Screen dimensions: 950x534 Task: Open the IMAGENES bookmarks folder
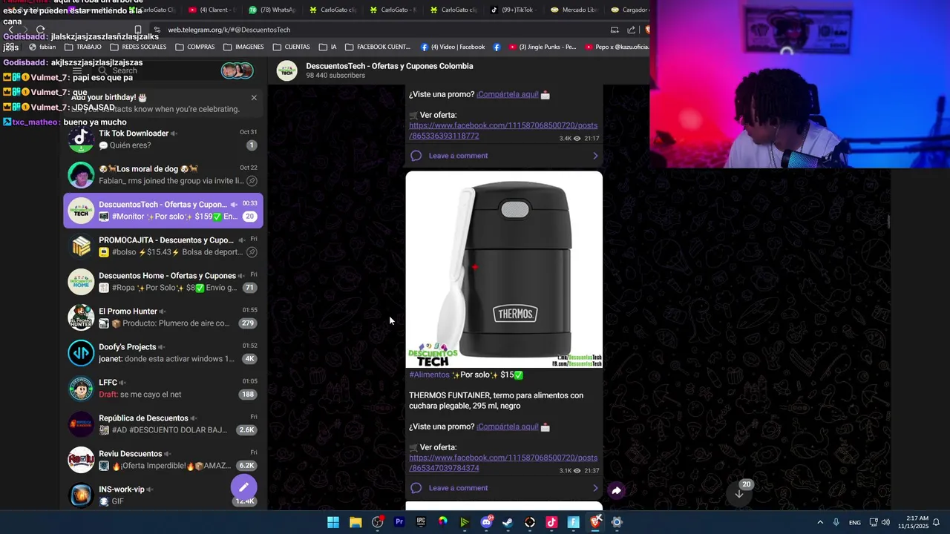point(243,47)
